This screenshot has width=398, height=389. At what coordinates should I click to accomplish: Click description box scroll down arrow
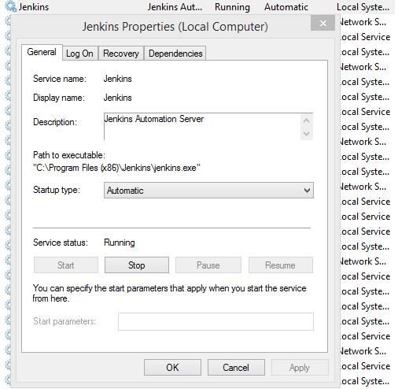(306, 134)
